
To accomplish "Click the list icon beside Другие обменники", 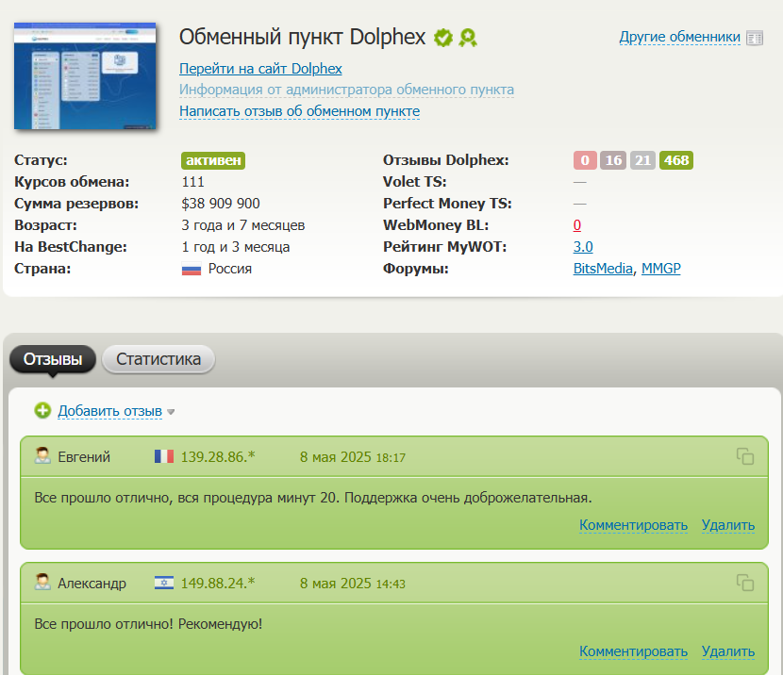I will coord(754,38).
